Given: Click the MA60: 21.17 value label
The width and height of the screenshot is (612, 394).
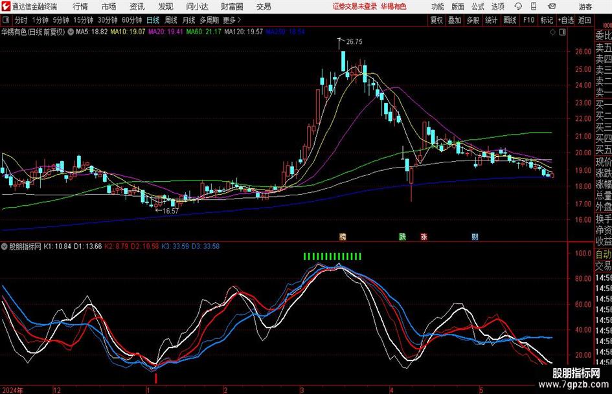Looking at the screenshot, I should [x=204, y=32].
